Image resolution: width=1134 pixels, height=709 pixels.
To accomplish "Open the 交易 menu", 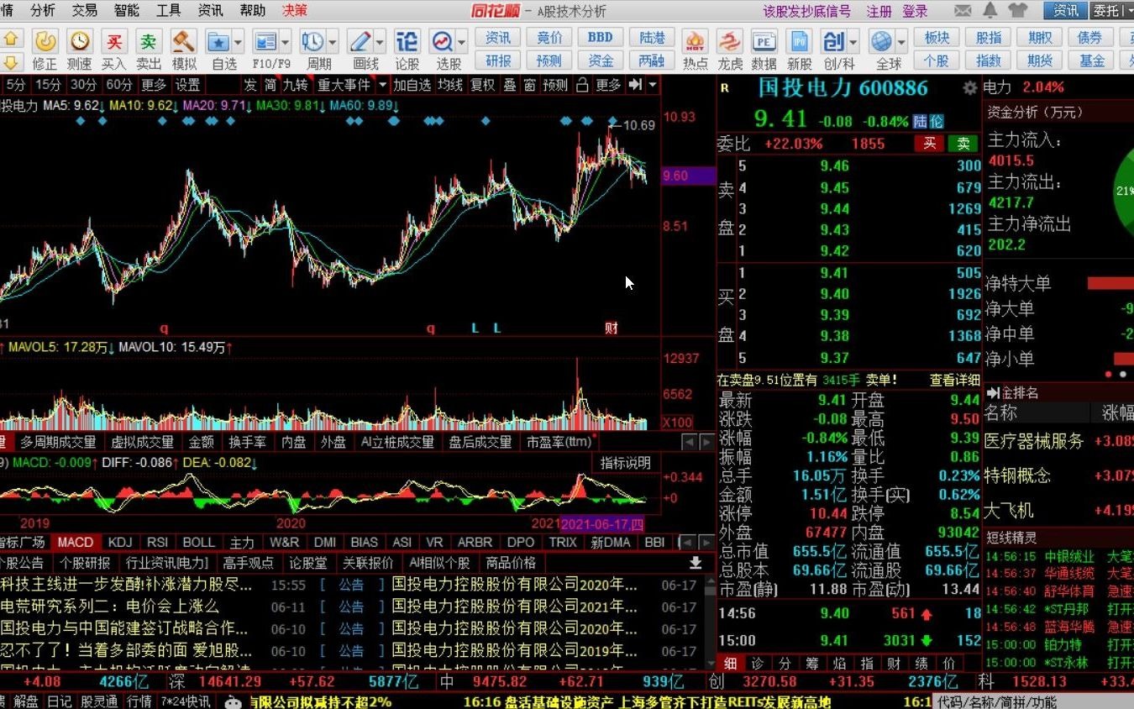I will (x=85, y=11).
